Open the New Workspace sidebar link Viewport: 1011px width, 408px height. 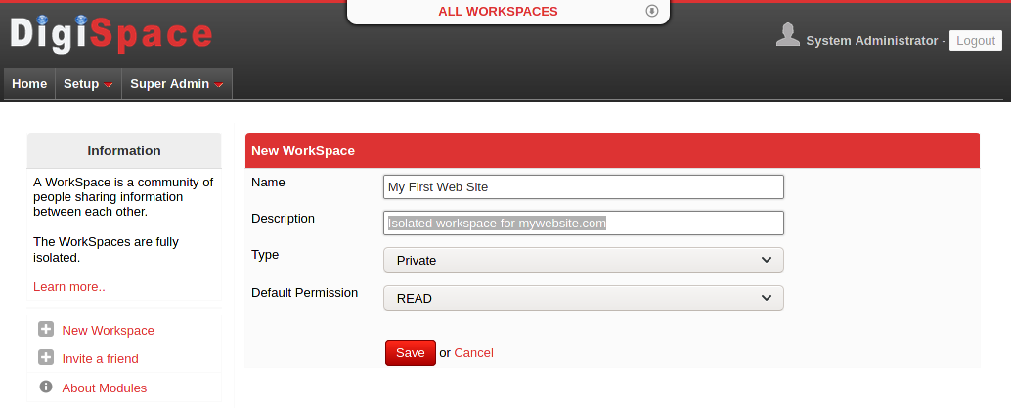point(109,330)
